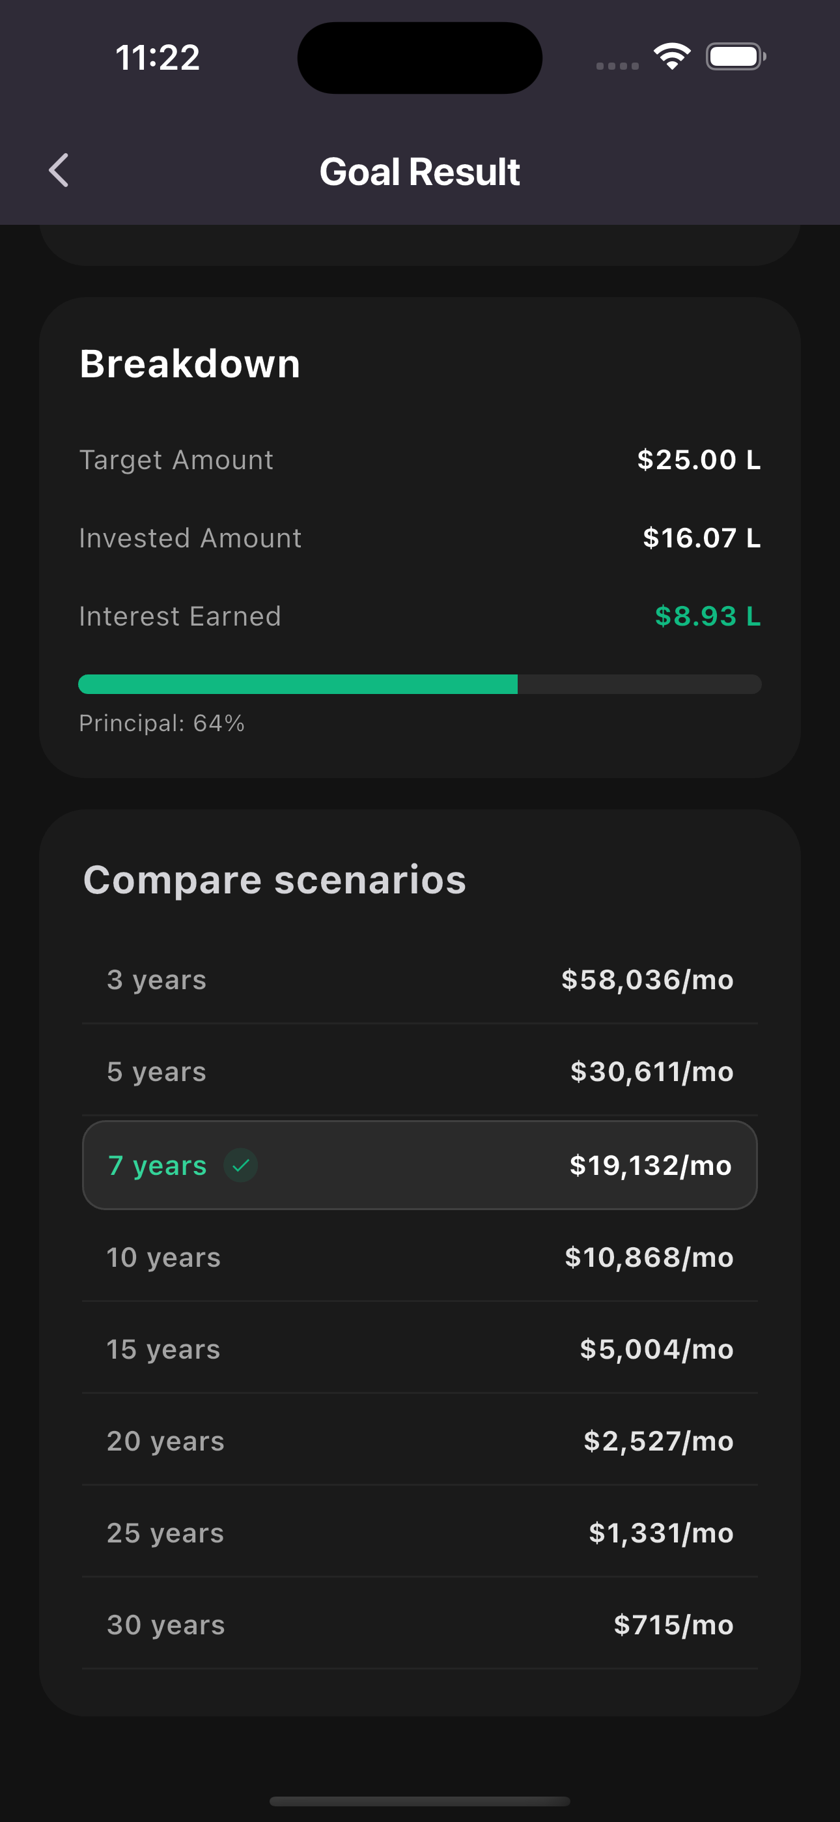Tap the green principal progress bar
This screenshot has height=1822, width=840.
click(x=298, y=684)
